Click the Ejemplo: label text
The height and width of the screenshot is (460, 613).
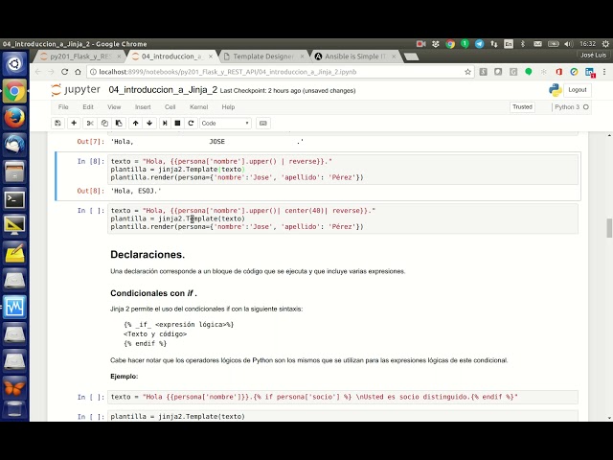[124, 377]
